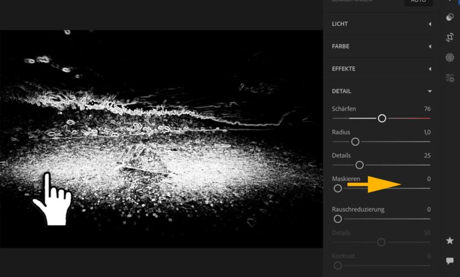Click the dimmed Details slider handle at 50
The height and width of the screenshot is (277, 460).
click(382, 242)
